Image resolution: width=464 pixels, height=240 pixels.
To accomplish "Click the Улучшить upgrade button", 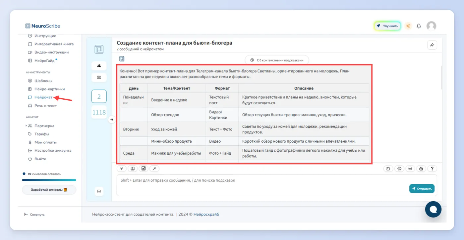I will (388, 26).
